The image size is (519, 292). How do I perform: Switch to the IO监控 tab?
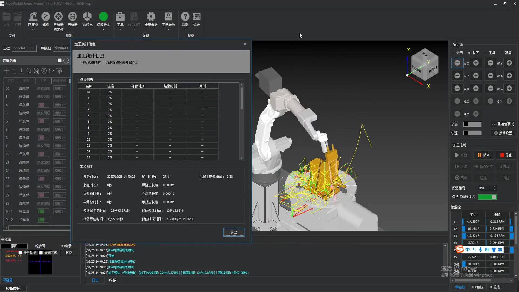495,287
